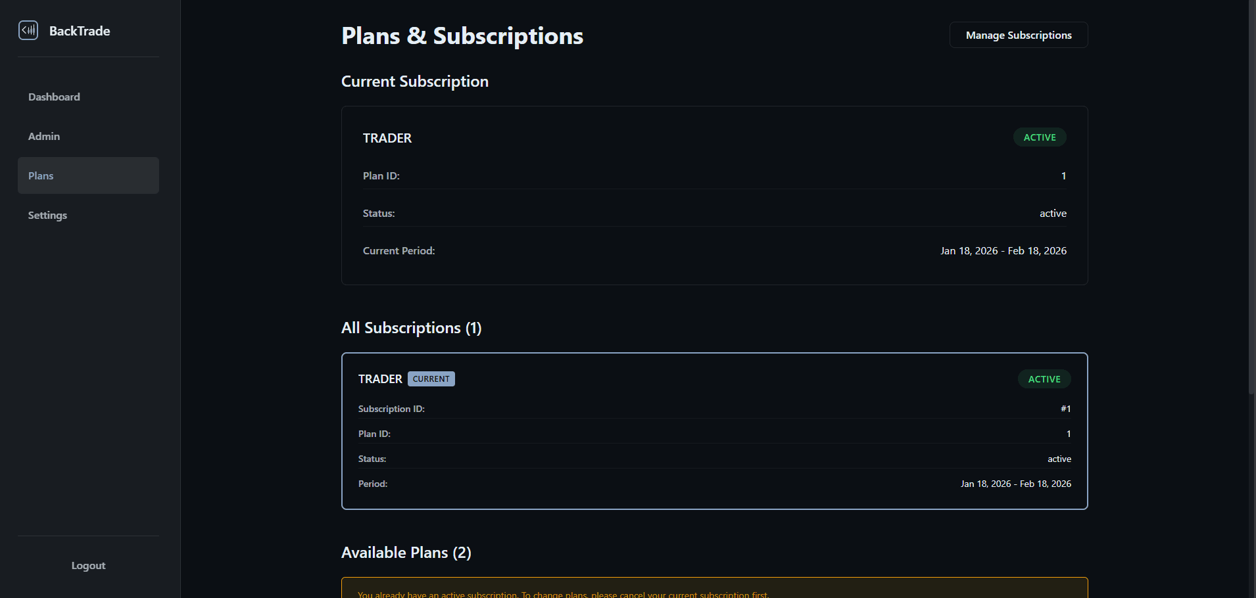Click the BackTrade logo icon

[x=28, y=30]
